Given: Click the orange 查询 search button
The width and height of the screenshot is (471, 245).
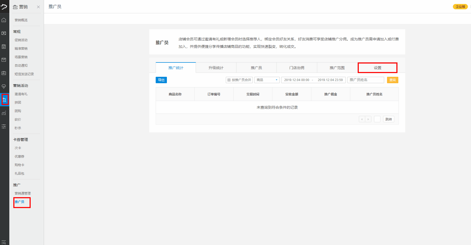Looking at the screenshot, I should [392, 80].
